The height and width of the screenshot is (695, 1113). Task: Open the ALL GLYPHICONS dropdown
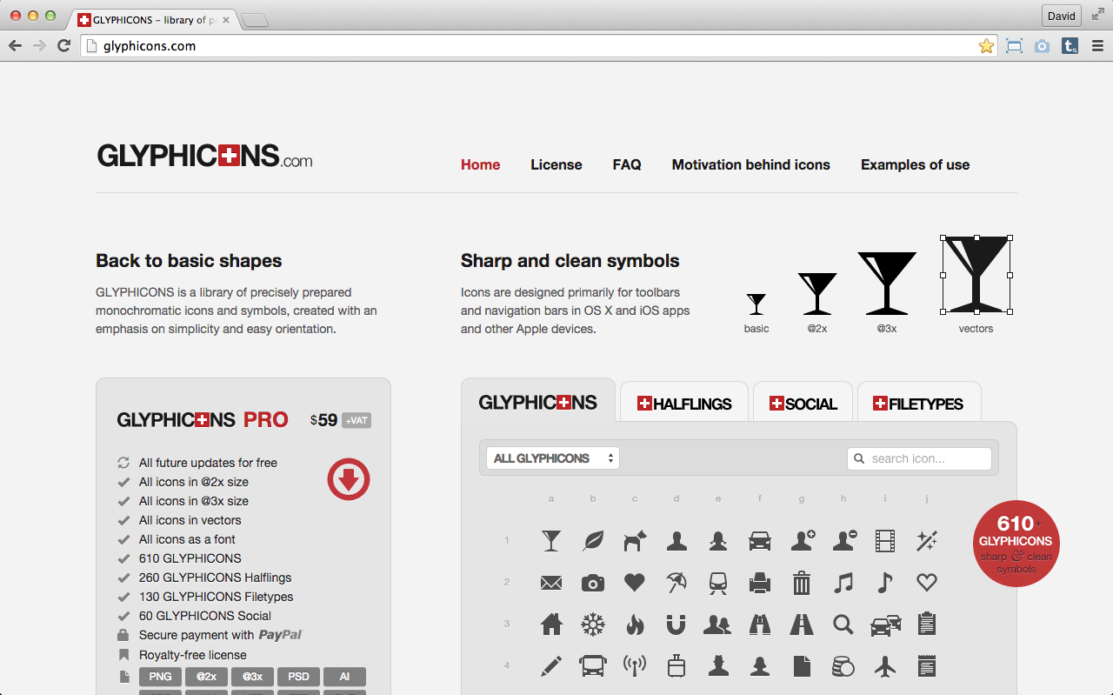tap(553, 458)
